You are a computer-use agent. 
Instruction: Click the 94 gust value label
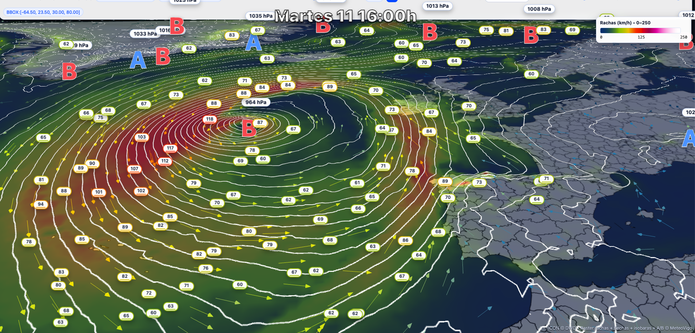click(41, 204)
